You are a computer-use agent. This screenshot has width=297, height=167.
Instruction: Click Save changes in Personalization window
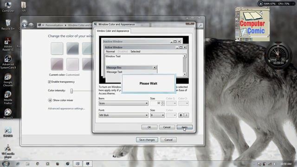147,140
